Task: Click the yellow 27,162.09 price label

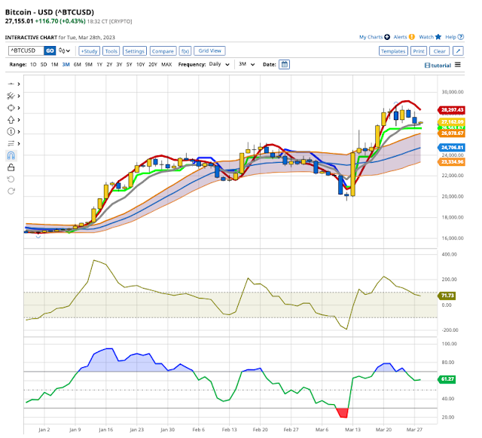Action: coord(452,122)
